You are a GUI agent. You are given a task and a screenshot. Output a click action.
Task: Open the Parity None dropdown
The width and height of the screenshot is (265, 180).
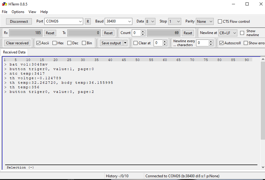click(x=205, y=22)
